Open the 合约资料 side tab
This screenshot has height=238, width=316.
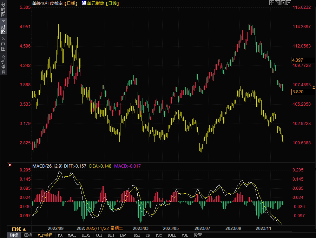3,64
